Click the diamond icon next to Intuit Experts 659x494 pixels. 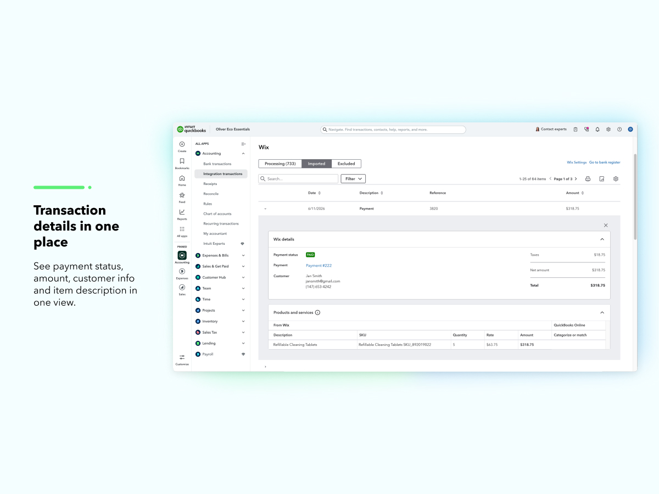coord(243,244)
